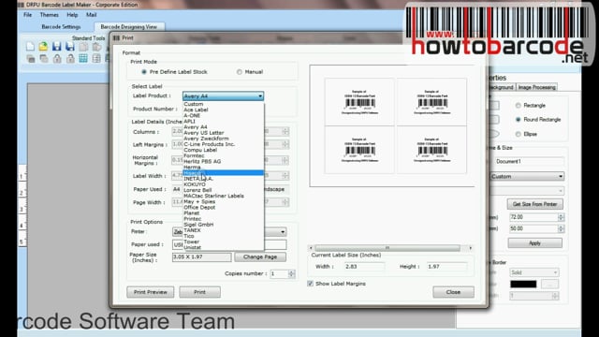This screenshot has width=599, height=337.
Task: Open the File menu
Action: 27,15
